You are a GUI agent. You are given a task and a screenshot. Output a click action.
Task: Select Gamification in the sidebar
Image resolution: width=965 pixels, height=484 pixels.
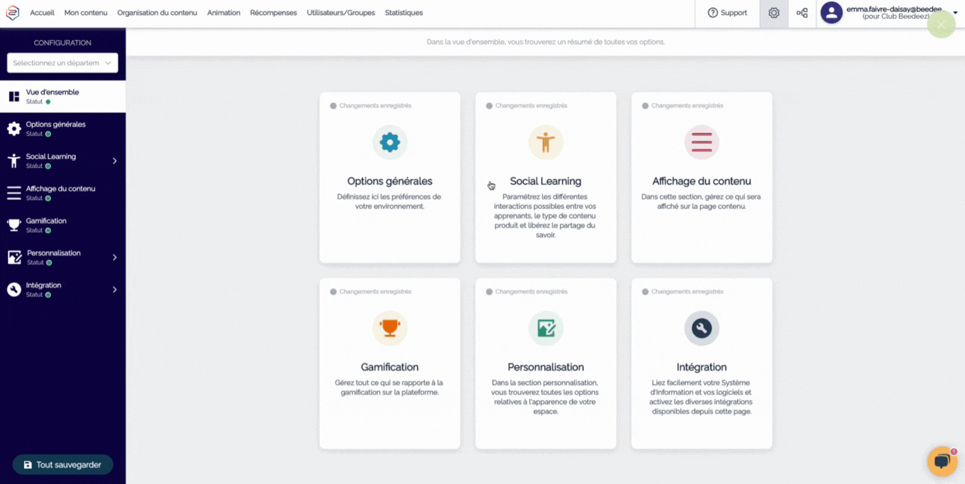[x=46, y=221]
